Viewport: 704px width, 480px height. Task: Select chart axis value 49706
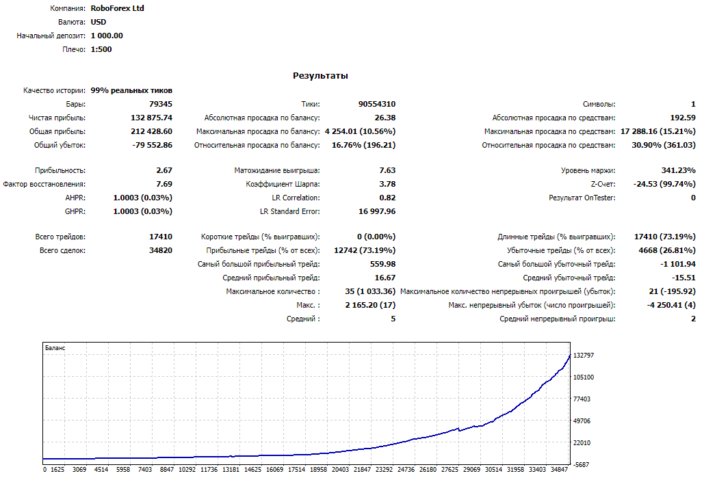pyautogui.click(x=582, y=421)
